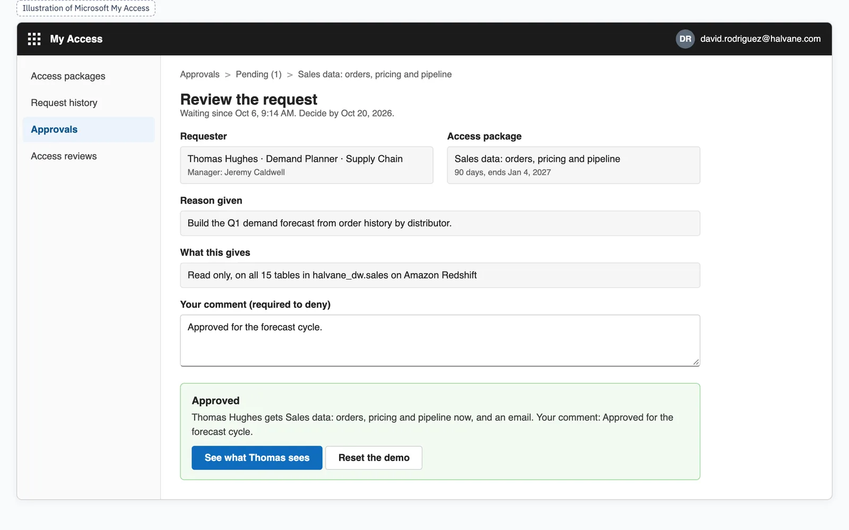This screenshot has height=530, width=849.
Task: Click Manager: Jeremy Caldwell text
Action: click(236, 172)
